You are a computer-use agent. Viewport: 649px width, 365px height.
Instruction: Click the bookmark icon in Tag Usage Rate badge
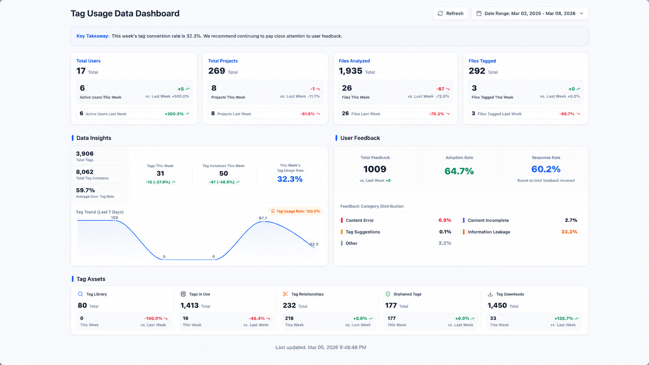click(x=273, y=211)
